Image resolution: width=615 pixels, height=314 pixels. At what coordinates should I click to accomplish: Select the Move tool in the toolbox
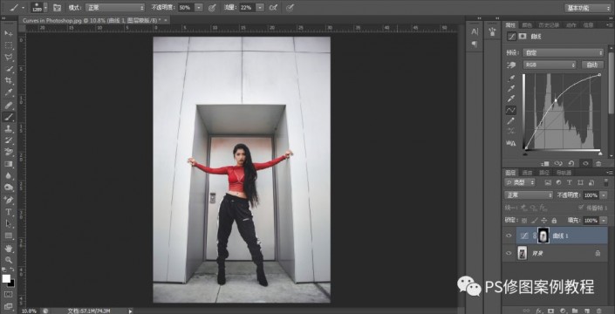tap(8, 33)
